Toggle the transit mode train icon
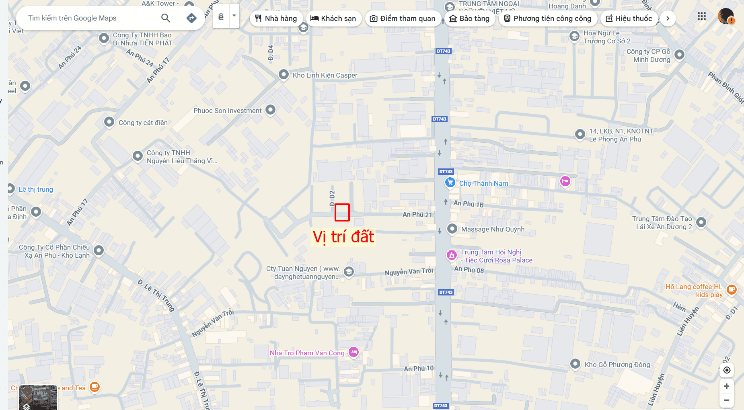 (221, 16)
